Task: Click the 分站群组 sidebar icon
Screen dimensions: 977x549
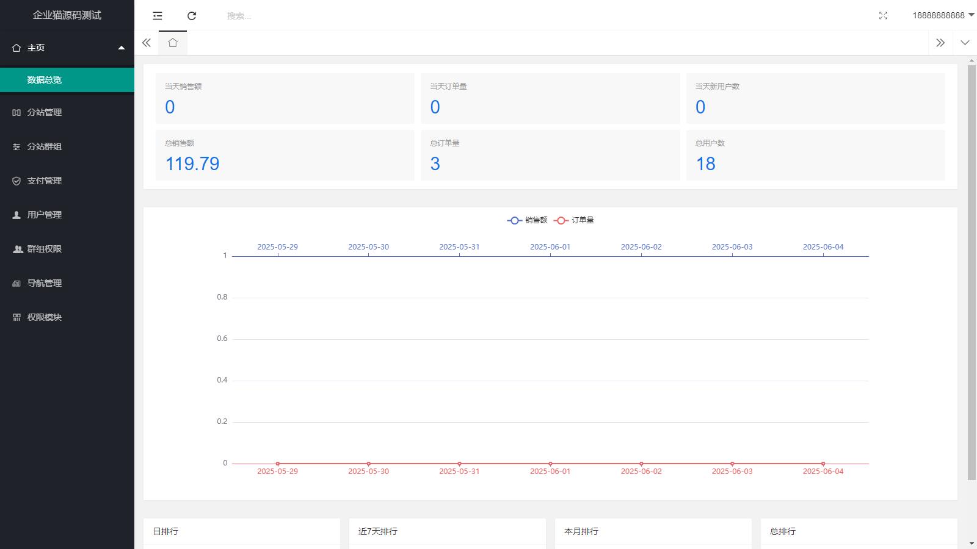Action: pyautogui.click(x=16, y=146)
